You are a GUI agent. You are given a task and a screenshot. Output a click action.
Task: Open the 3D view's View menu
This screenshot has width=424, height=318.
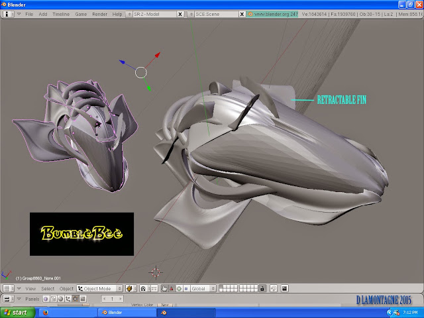pos(30,289)
